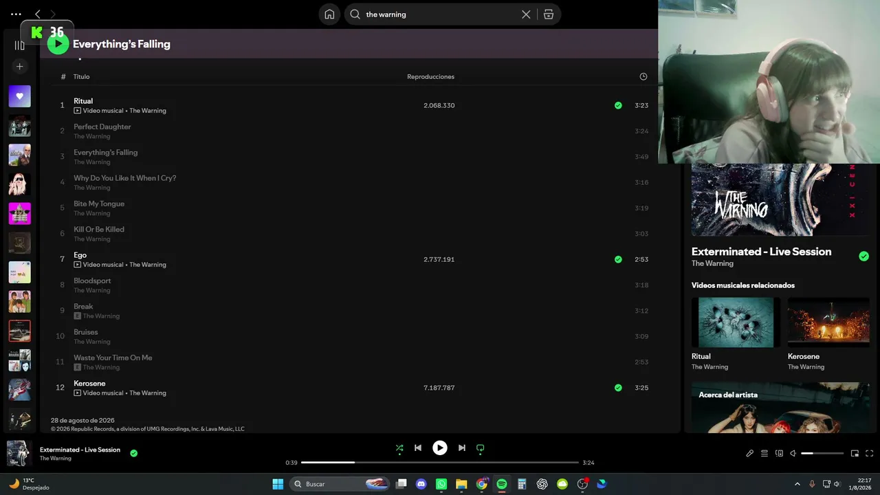Open Google Chrome from the taskbar
The width and height of the screenshot is (880, 495).
pos(482,484)
